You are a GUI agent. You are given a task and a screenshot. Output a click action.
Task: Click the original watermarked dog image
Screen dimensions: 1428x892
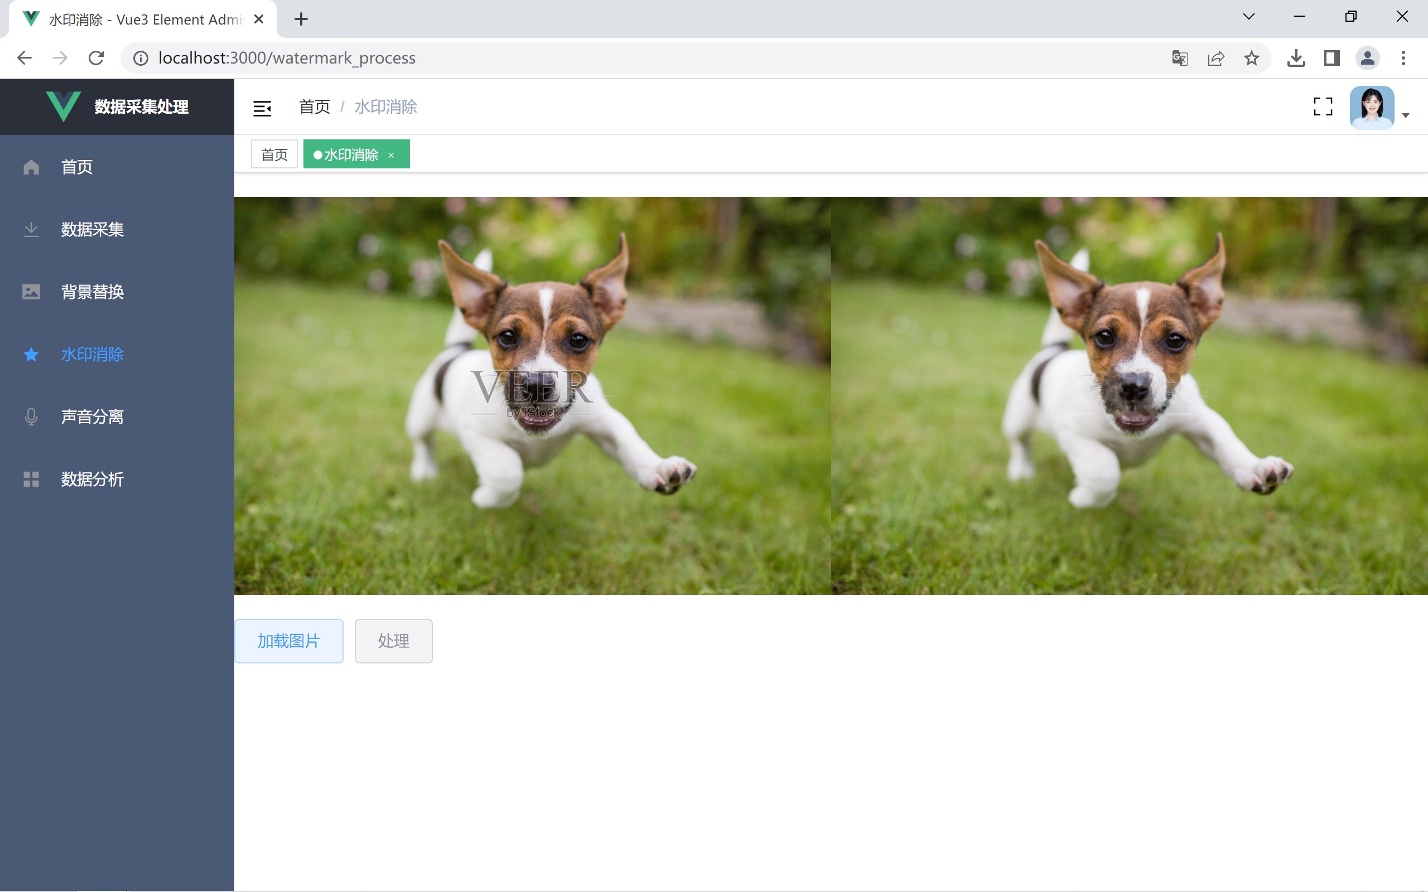click(x=532, y=396)
